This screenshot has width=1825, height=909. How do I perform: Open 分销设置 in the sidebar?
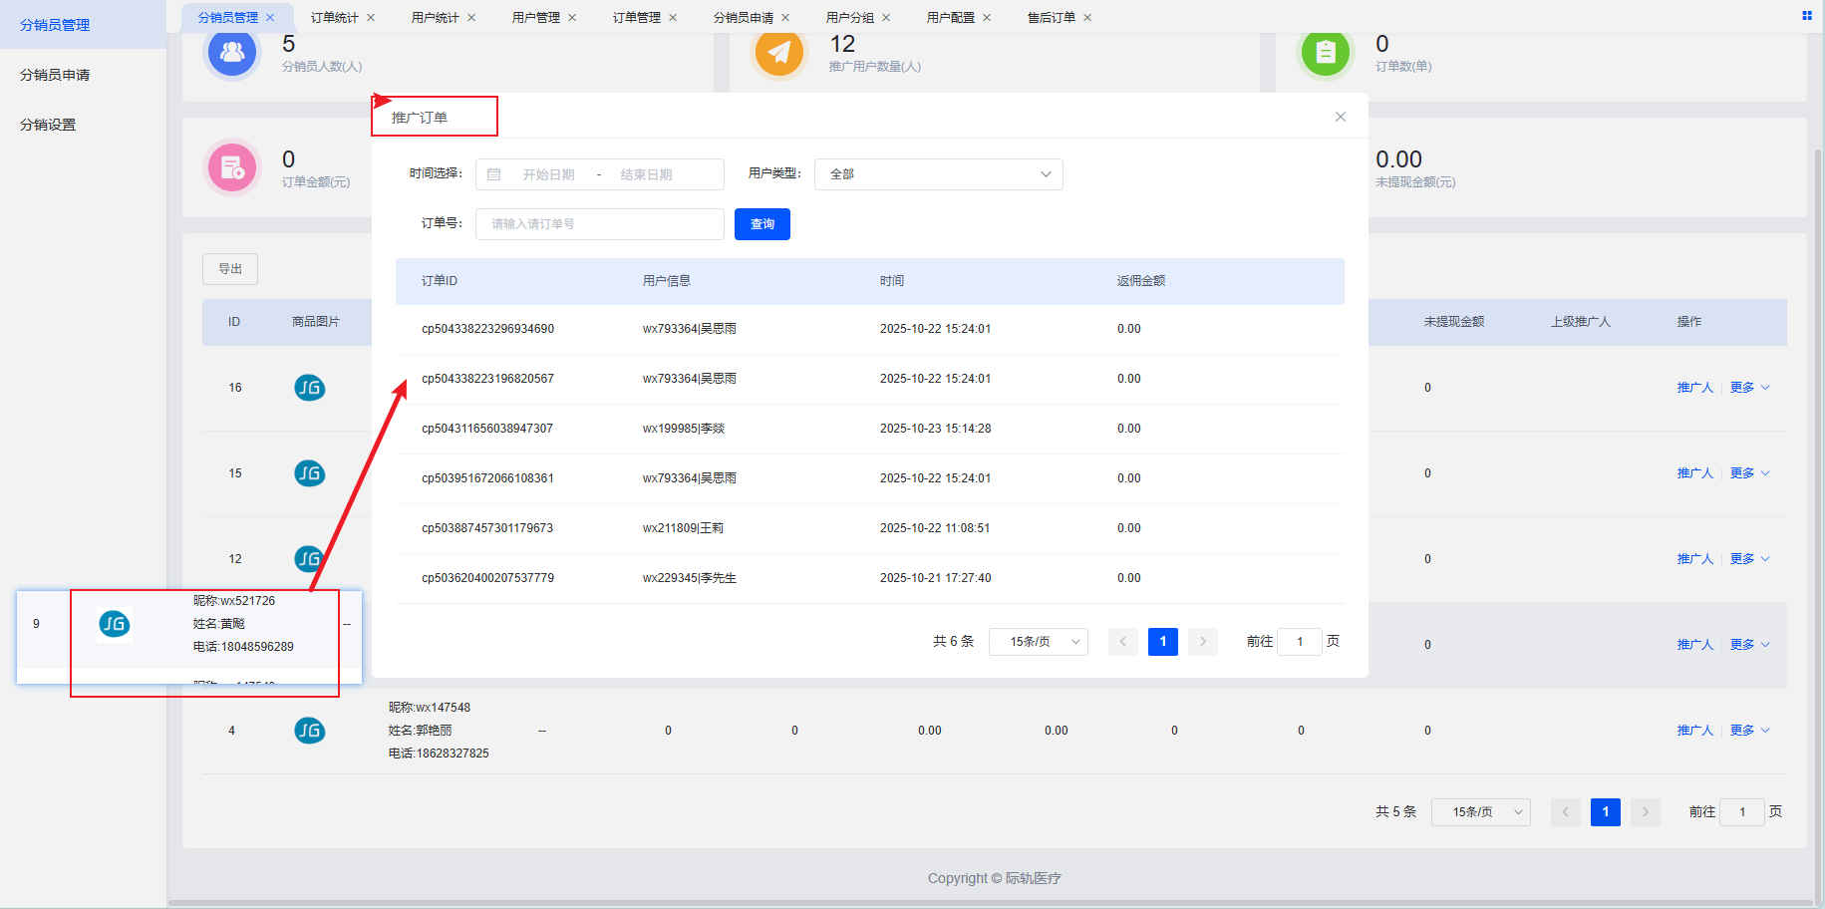click(x=48, y=125)
